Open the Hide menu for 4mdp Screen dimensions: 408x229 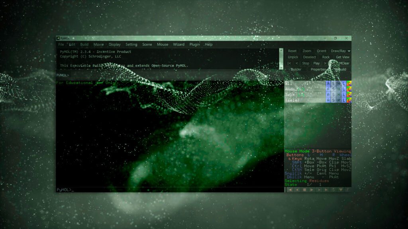tap(339, 89)
